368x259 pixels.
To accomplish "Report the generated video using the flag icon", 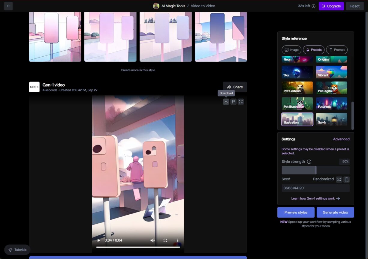I will point(233,102).
